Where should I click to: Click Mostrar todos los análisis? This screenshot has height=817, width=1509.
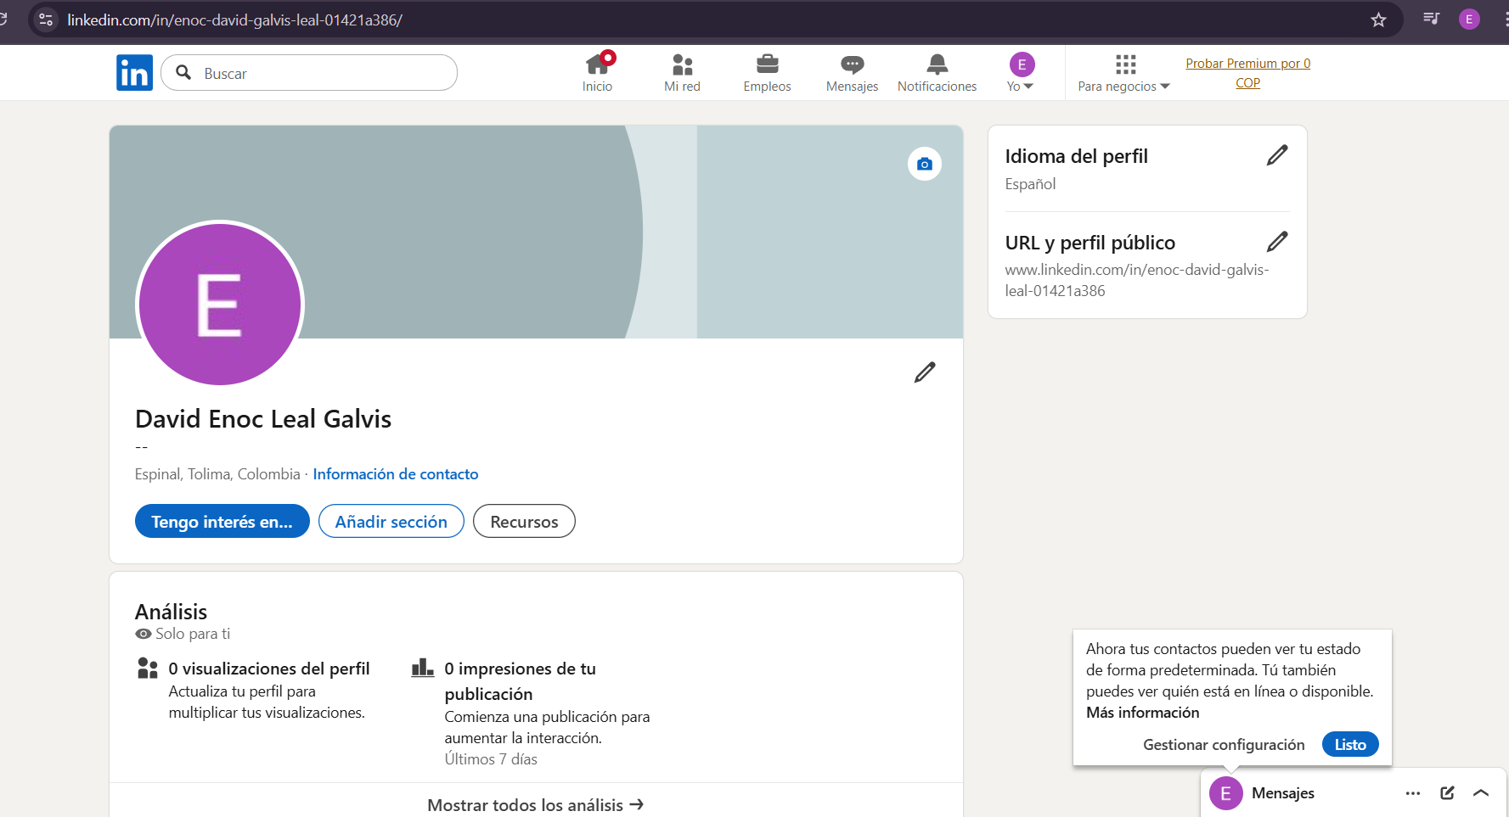pyautogui.click(x=536, y=804)
